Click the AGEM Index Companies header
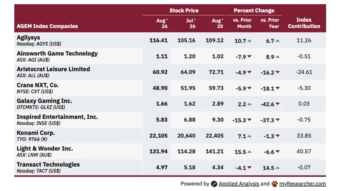341x191 pixels. pyautogui.click(x=47, y=26)
